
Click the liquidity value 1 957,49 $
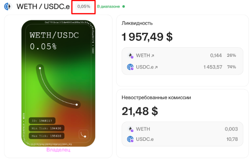[147, 37]
